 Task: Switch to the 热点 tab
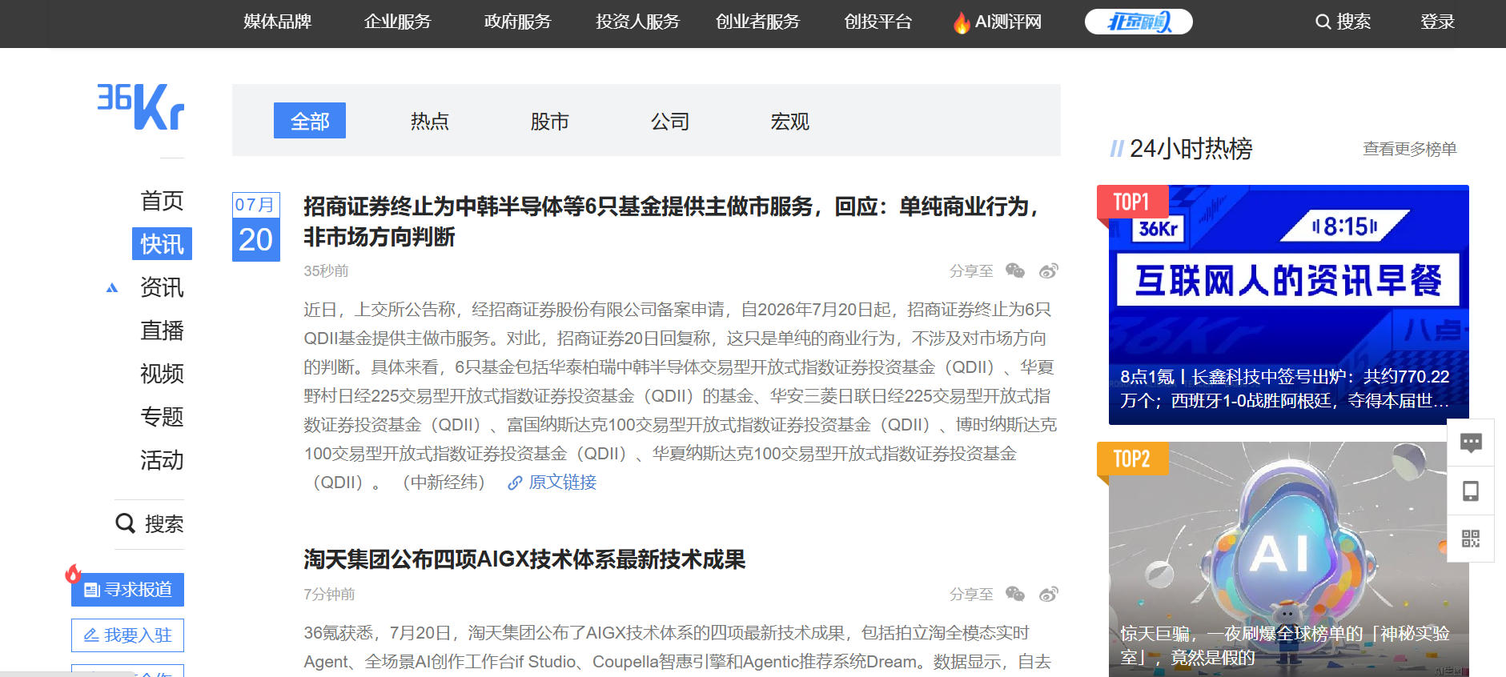(x=430, y=121)
